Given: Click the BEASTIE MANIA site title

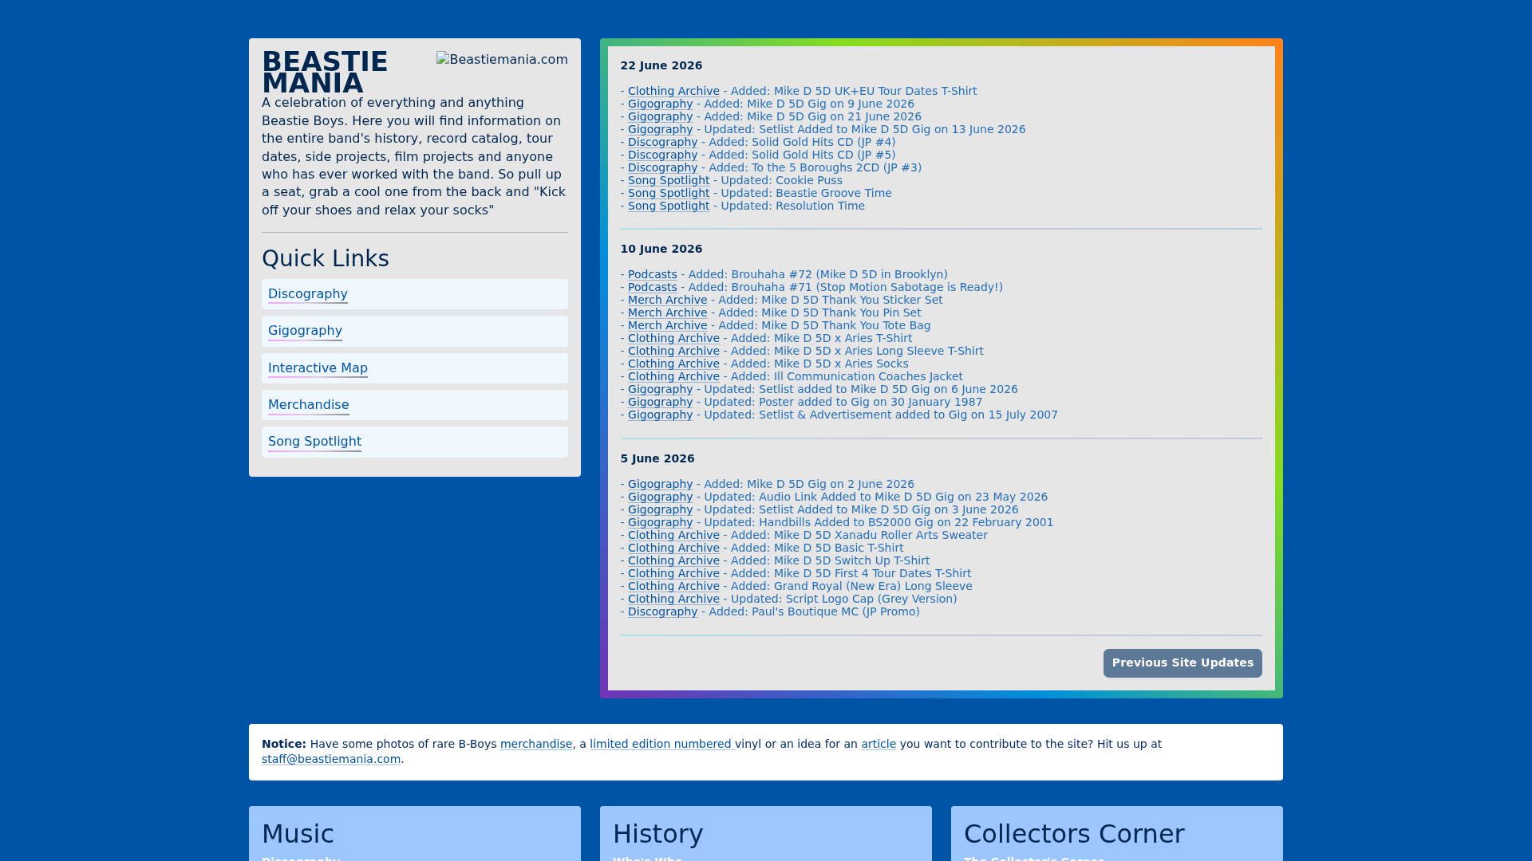Looking at the screenshot, I should click(325, 73).
